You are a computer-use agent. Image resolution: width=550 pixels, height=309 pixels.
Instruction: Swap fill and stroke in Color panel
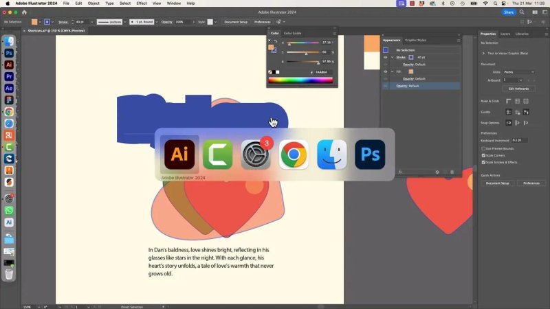(276, 41)
